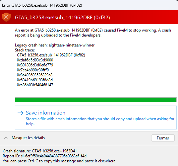The image size is (178, 166).
Task: Click the Legacy crash hash line
Action: coord(55,45)
